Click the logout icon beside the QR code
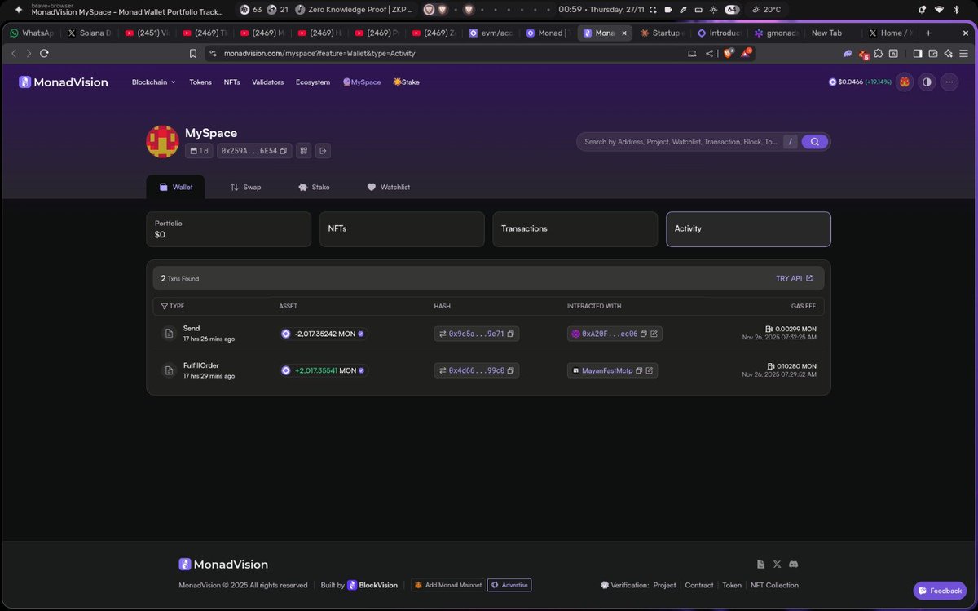 [323, 151]
